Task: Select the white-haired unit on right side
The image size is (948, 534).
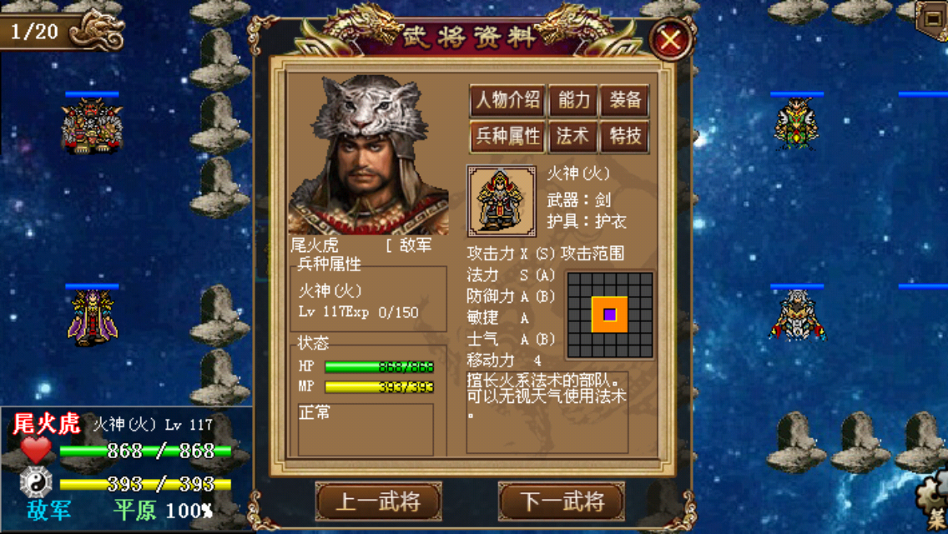Action: [x=797, y=315]
